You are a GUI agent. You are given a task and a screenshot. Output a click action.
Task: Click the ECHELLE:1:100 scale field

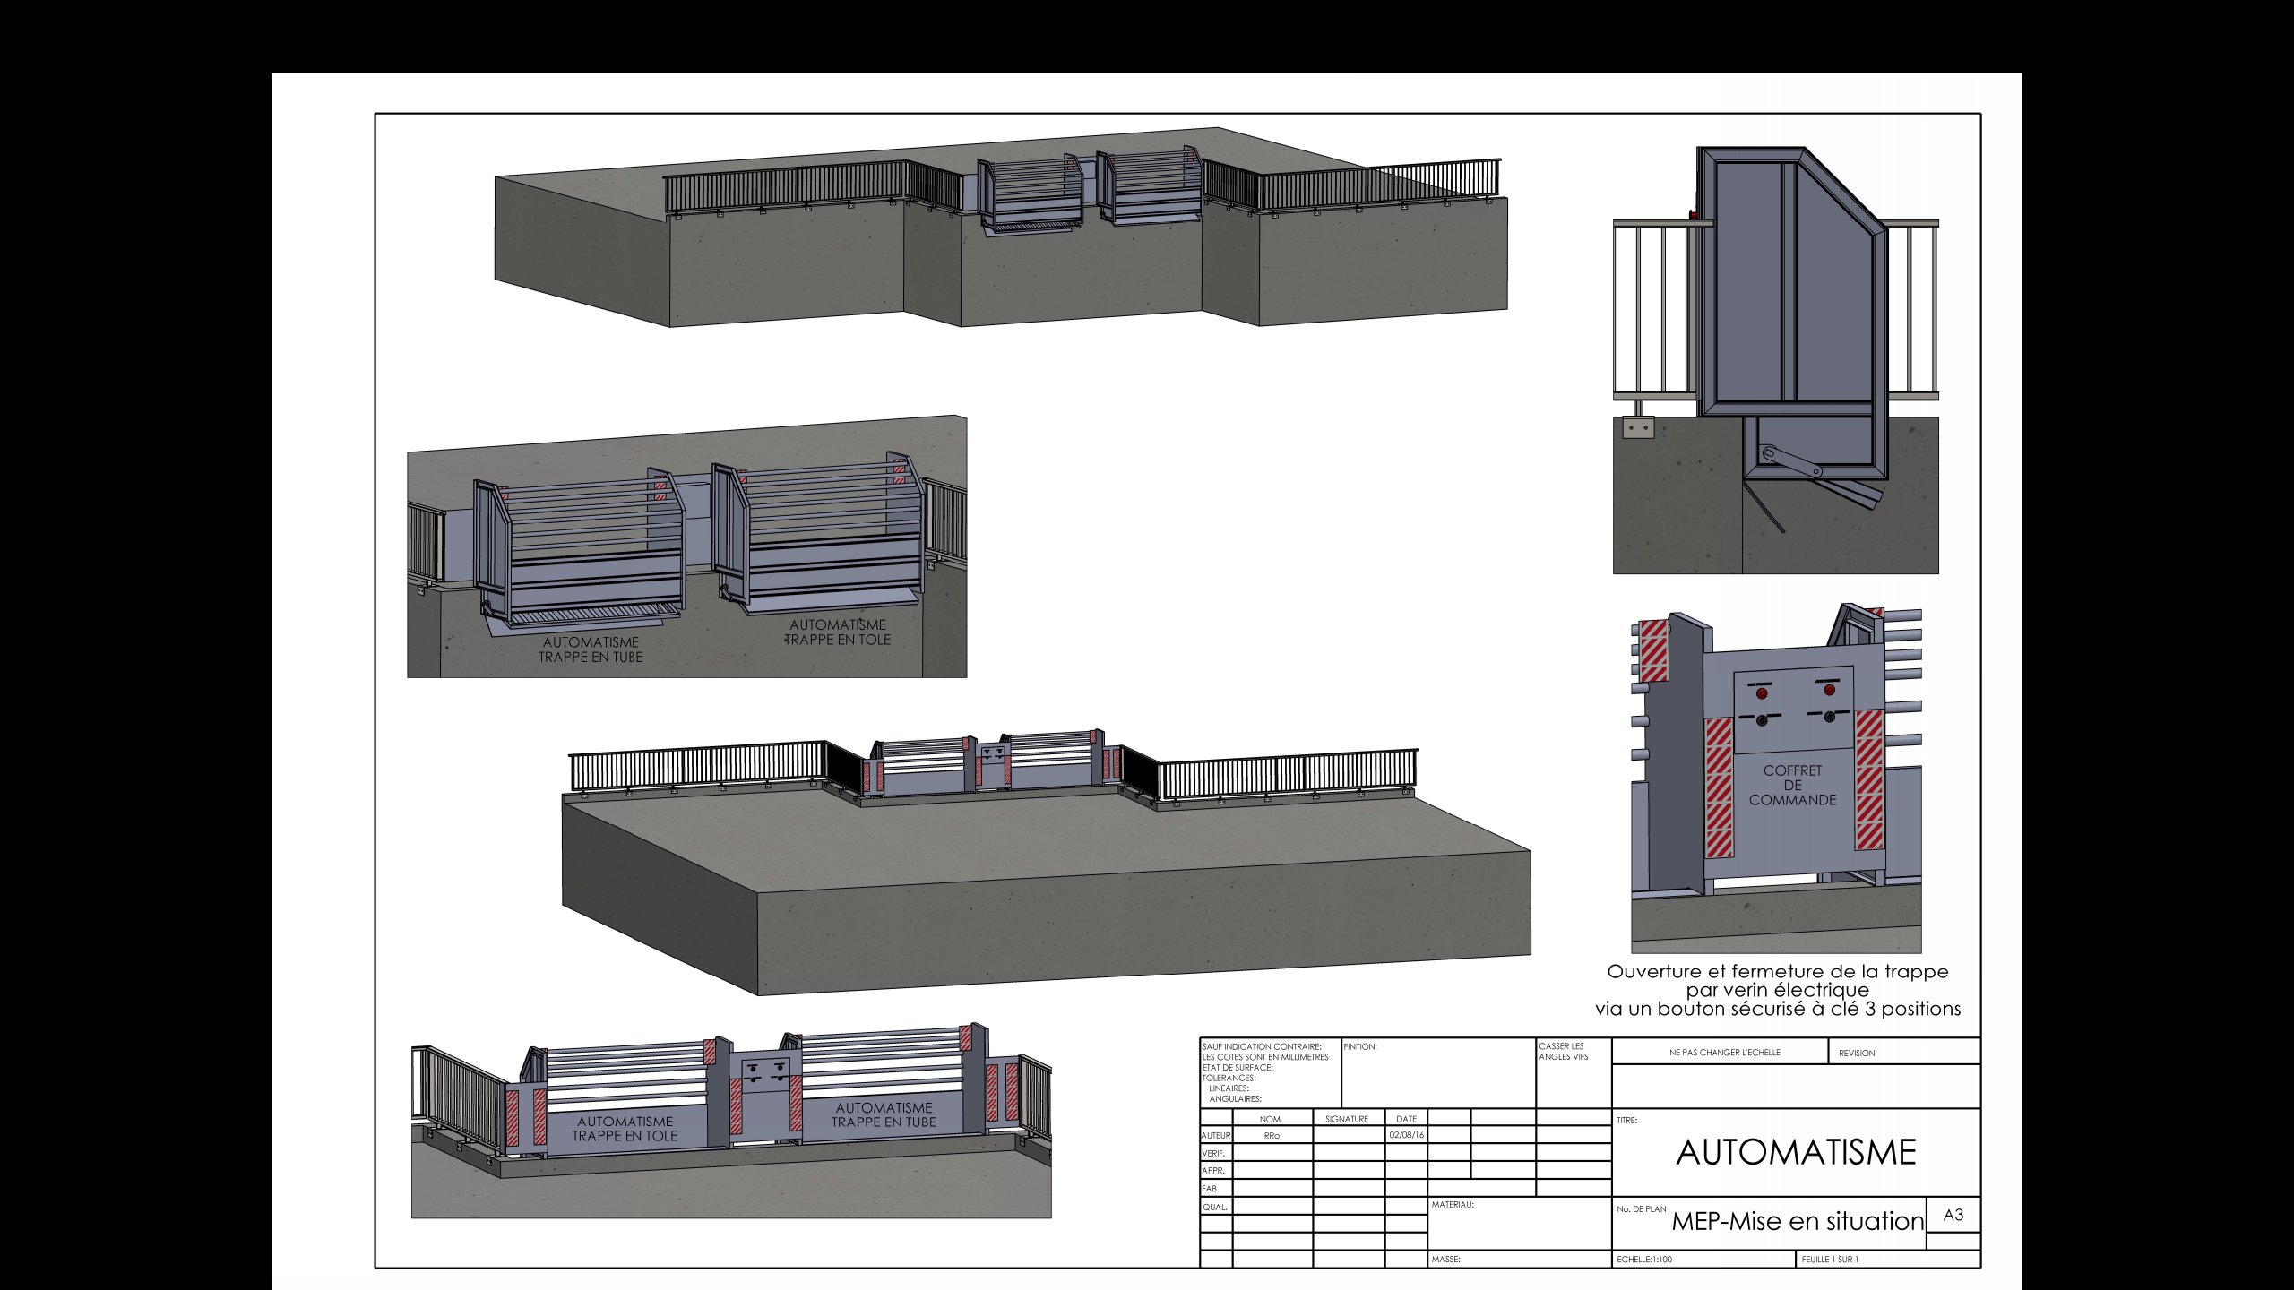click(x=1645, y=1260)
